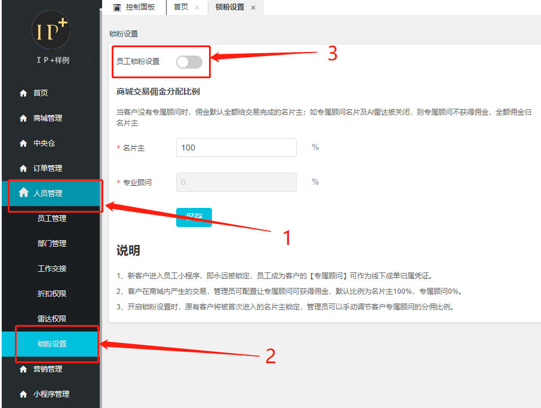Image resolution: width=541 pixels, height=408 pixels.
Task: Click the icon beside 商城管理
Action: [x=23, y=118]
